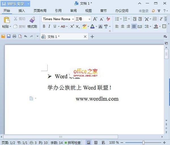Select the Format Painter brush

32,20
